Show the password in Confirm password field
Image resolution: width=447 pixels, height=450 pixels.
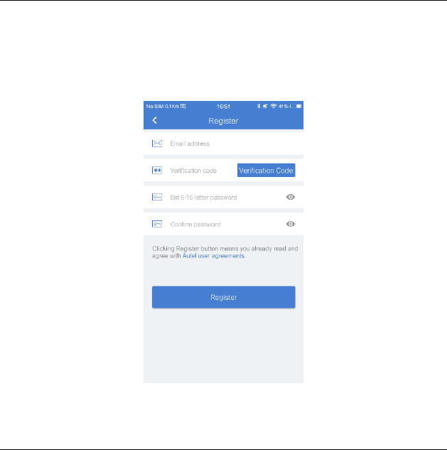291,224
